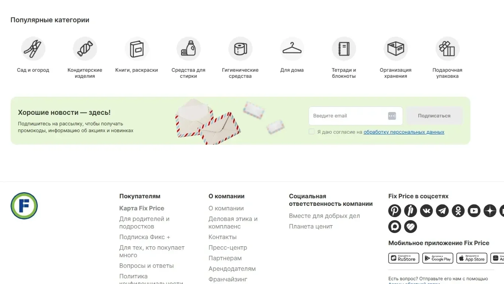This screenshot has width=504, height=284.
Task: Open the Карта Fix Price link
Action: (x=142, y=208)
